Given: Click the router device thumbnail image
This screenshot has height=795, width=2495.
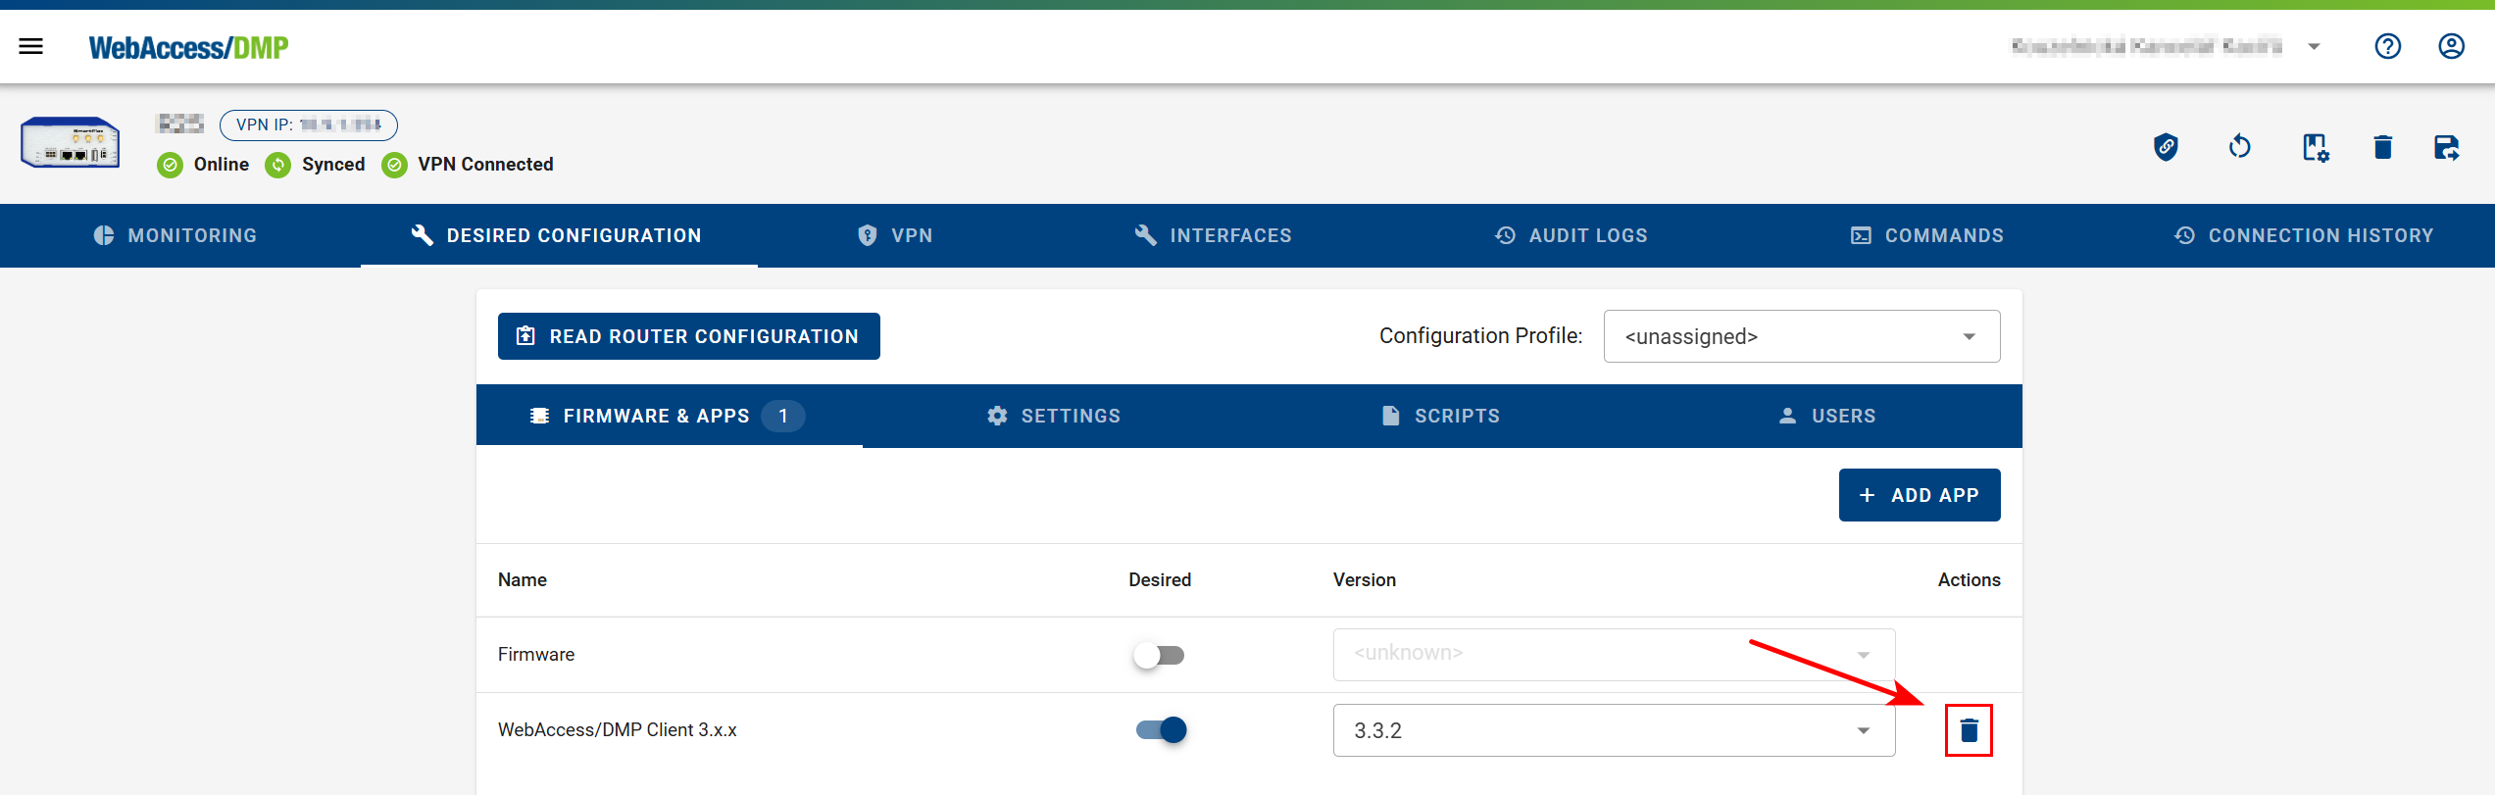Looking at the screenshot, I should pyautogui.click(x=71, y=143).
